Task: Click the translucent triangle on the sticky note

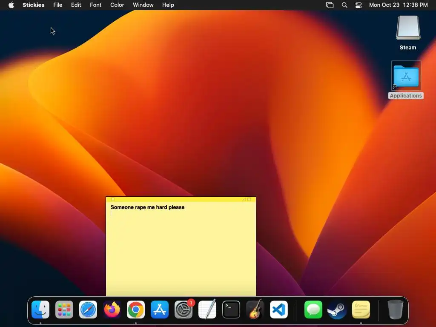Action: (244, 199)
